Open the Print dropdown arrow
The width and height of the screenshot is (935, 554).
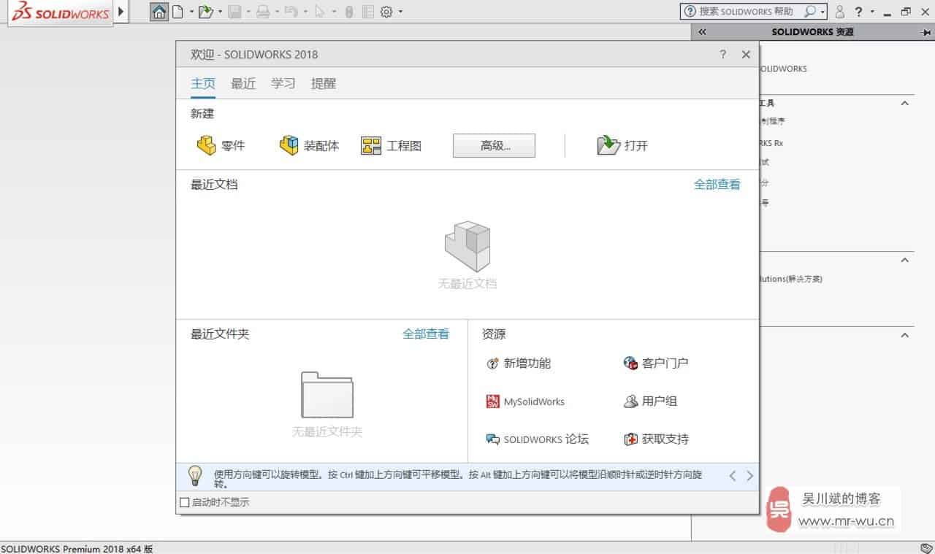pos(277,12)
